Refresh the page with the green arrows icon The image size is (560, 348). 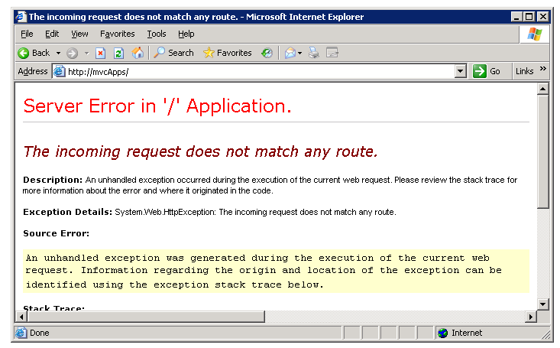click(x=118, y=54)
